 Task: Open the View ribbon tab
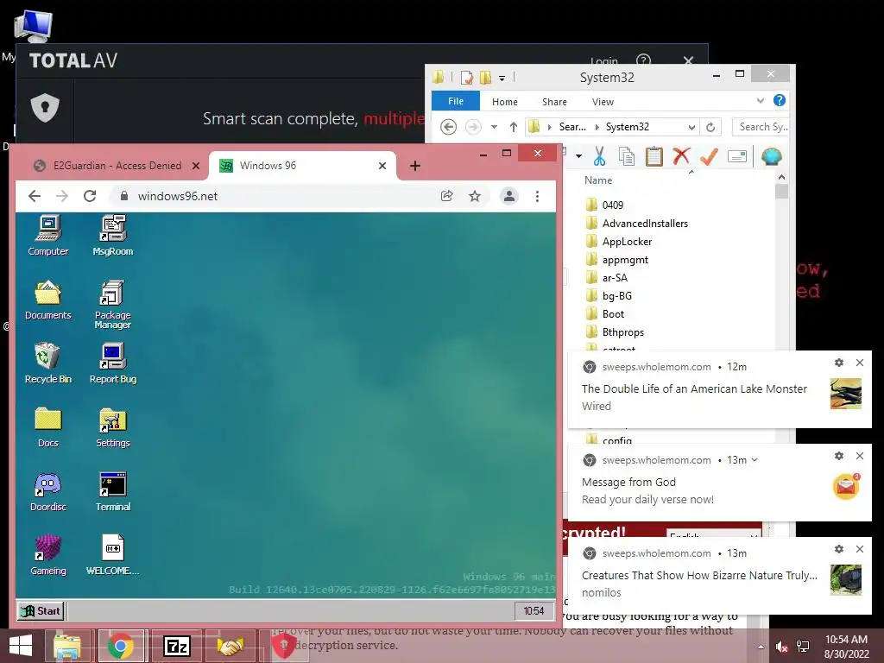point(603,102)
